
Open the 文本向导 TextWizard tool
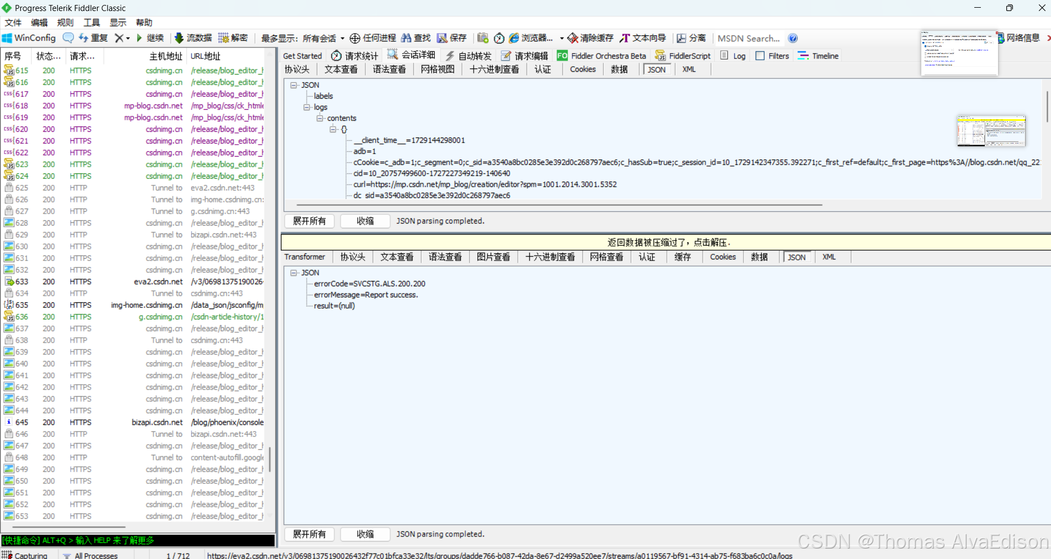[x=643, y=38]
